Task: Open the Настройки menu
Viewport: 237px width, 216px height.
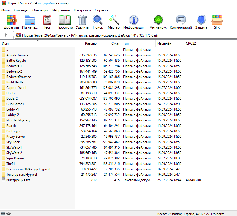Action: pyautogui.click(x=82, y=10)
